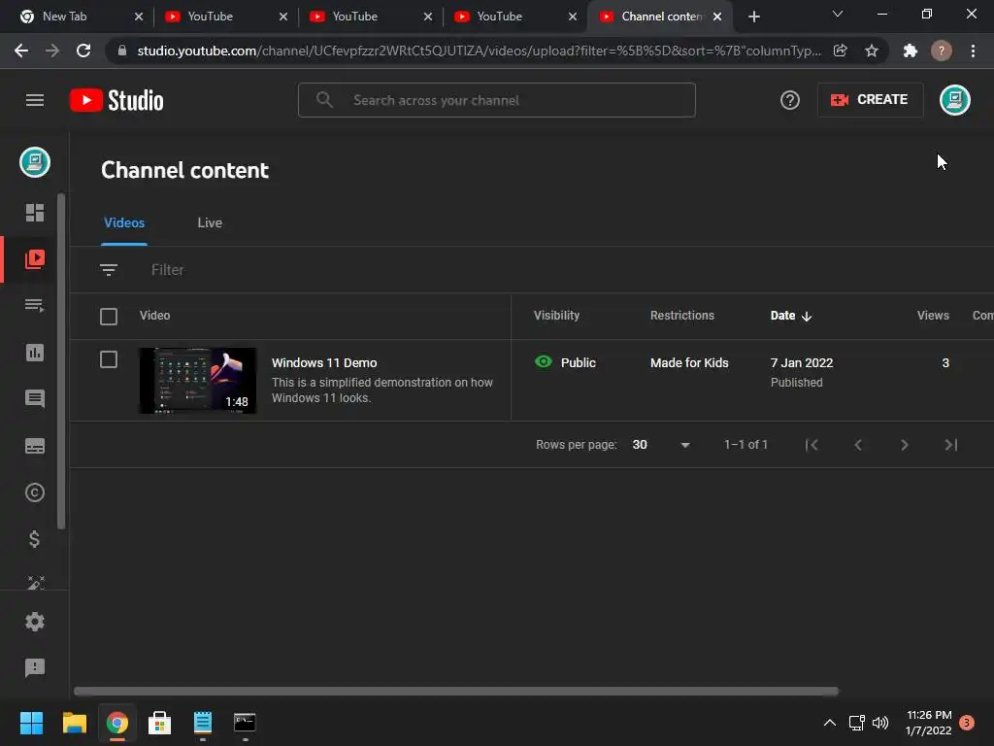Screen dimensions: 994x746
Task: Click the YouTube Studio logo
Action: click(116, 100)
